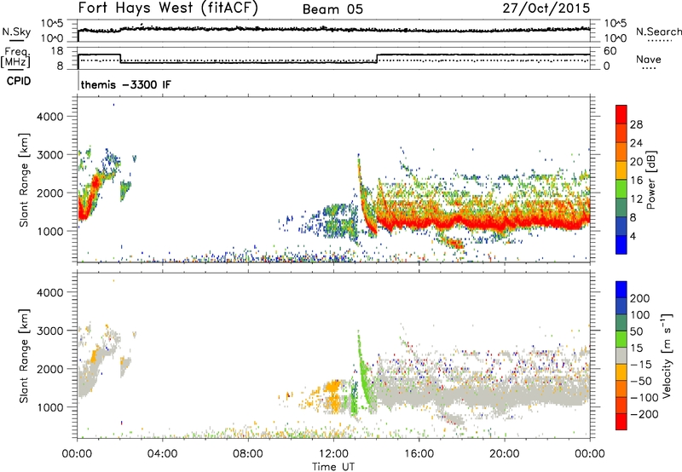The image size is (682, 472).
Task: Pick the light green 15–50 velocity colorbar segment
Action: (621, 339)
